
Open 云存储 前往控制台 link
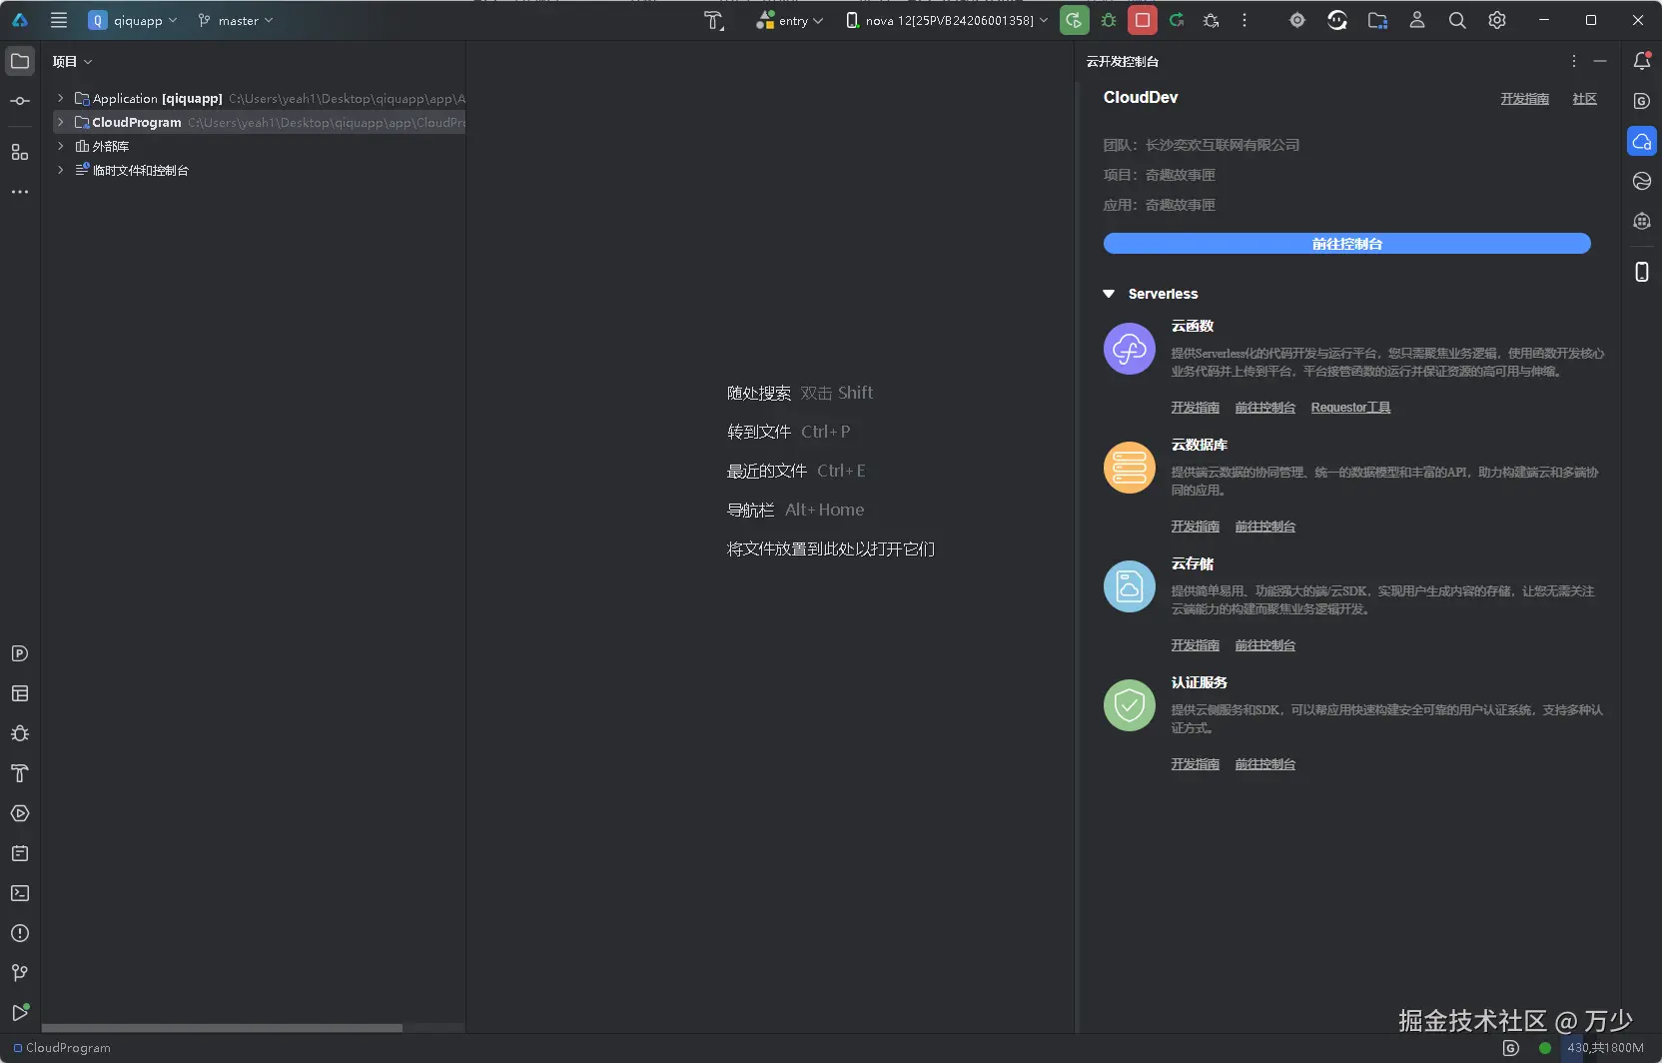(x=1264, y=645)
